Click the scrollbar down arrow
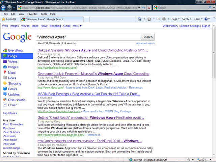This screenshot has height=162, width=216. 214,155
